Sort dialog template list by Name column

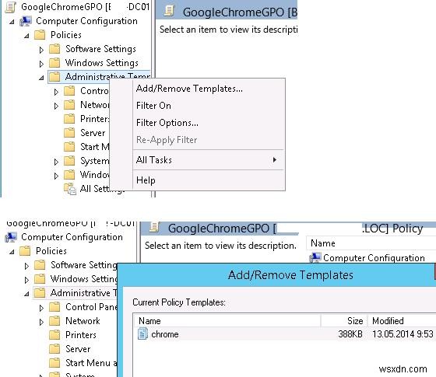pos(227,320)
